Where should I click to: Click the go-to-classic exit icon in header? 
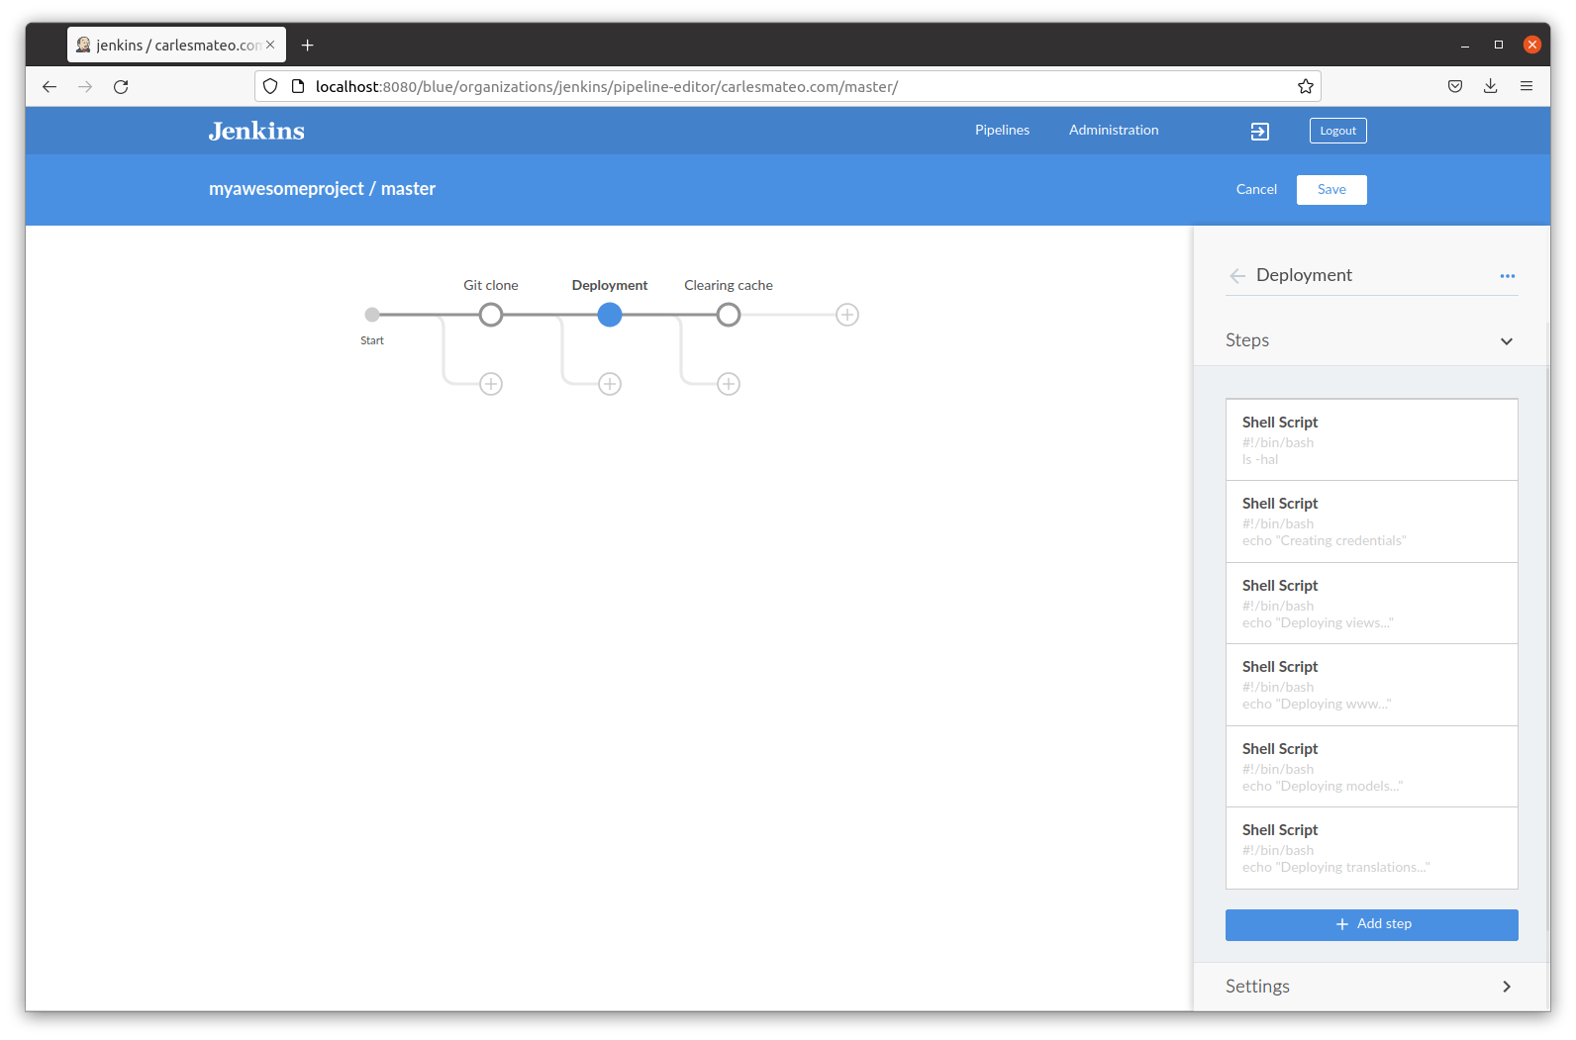point(1259,131)
